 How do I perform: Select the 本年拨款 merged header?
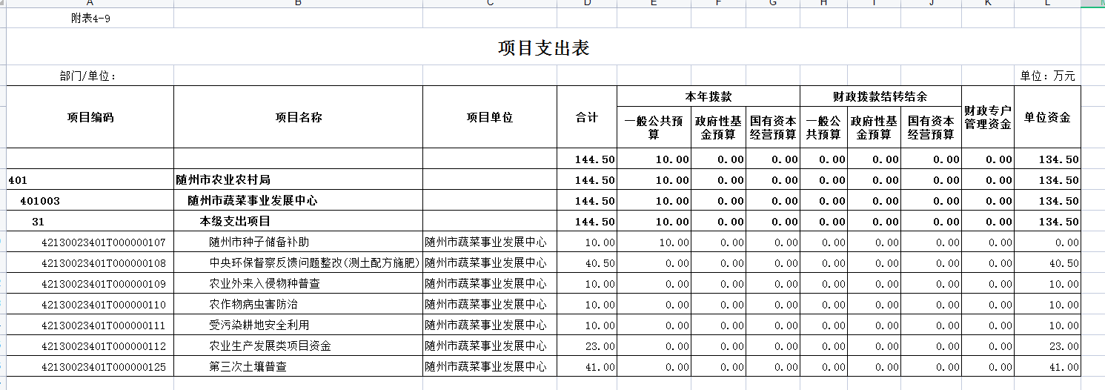pos(709,96)
